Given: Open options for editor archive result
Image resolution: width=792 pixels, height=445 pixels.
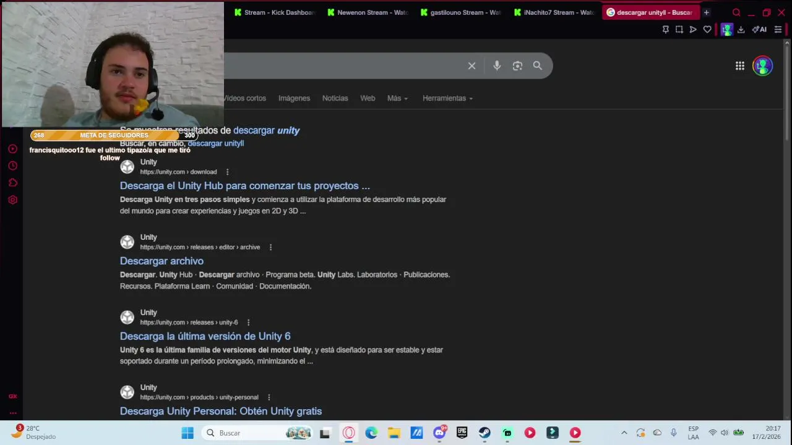Looking at the screenshot, I should 270,247.
